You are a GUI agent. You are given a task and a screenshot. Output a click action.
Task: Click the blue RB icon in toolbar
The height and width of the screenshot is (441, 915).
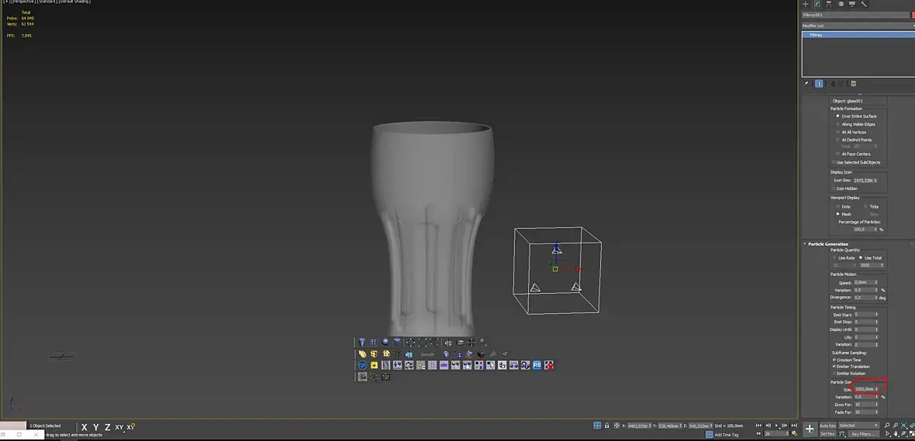tap(537, 365)
